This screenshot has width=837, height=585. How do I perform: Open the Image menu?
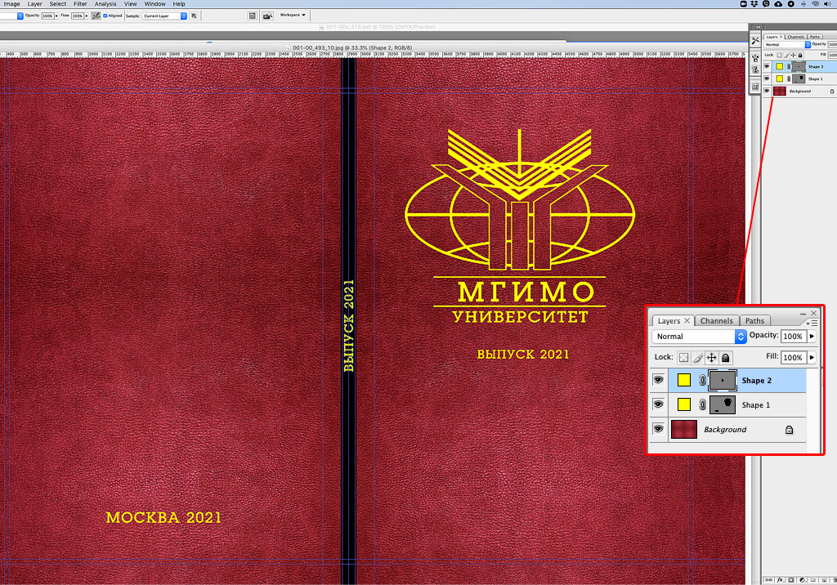[x=11, y=4]
